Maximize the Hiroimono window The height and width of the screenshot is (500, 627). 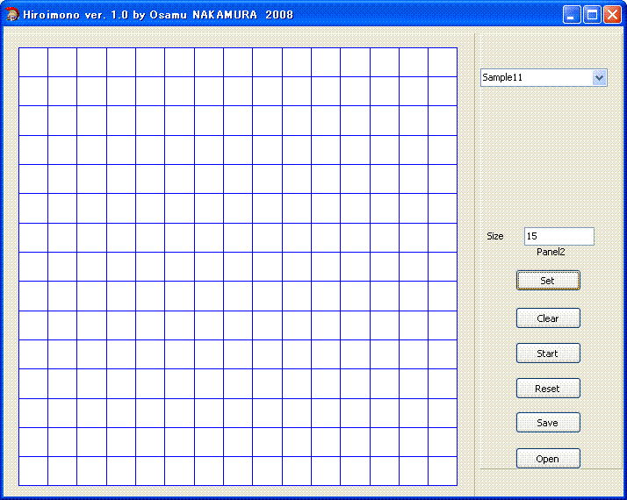click(592, 15)
